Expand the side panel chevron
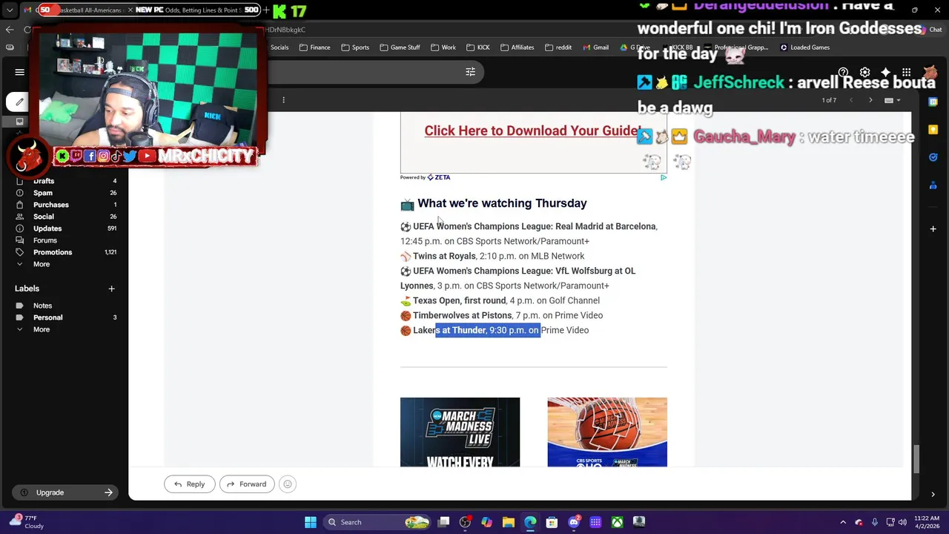The image size is (949, 534). pos(933,494)
